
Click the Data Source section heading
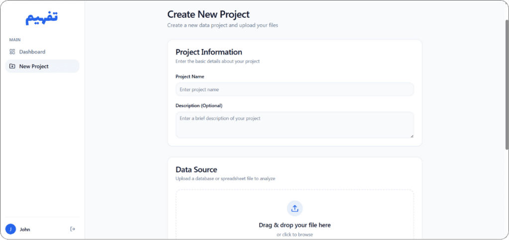(196, 170)
